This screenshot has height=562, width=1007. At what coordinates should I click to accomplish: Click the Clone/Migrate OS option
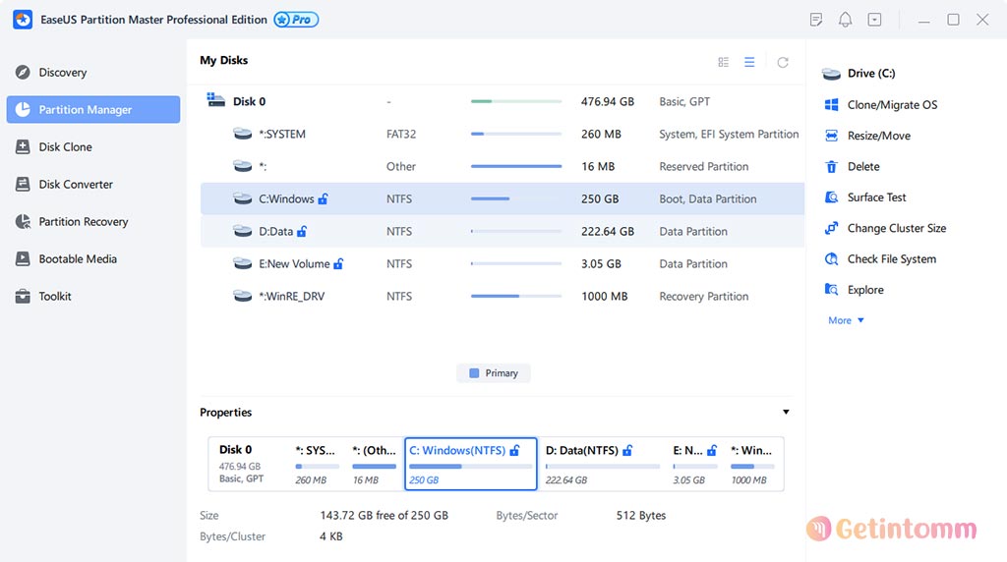(x=892, y=104)
